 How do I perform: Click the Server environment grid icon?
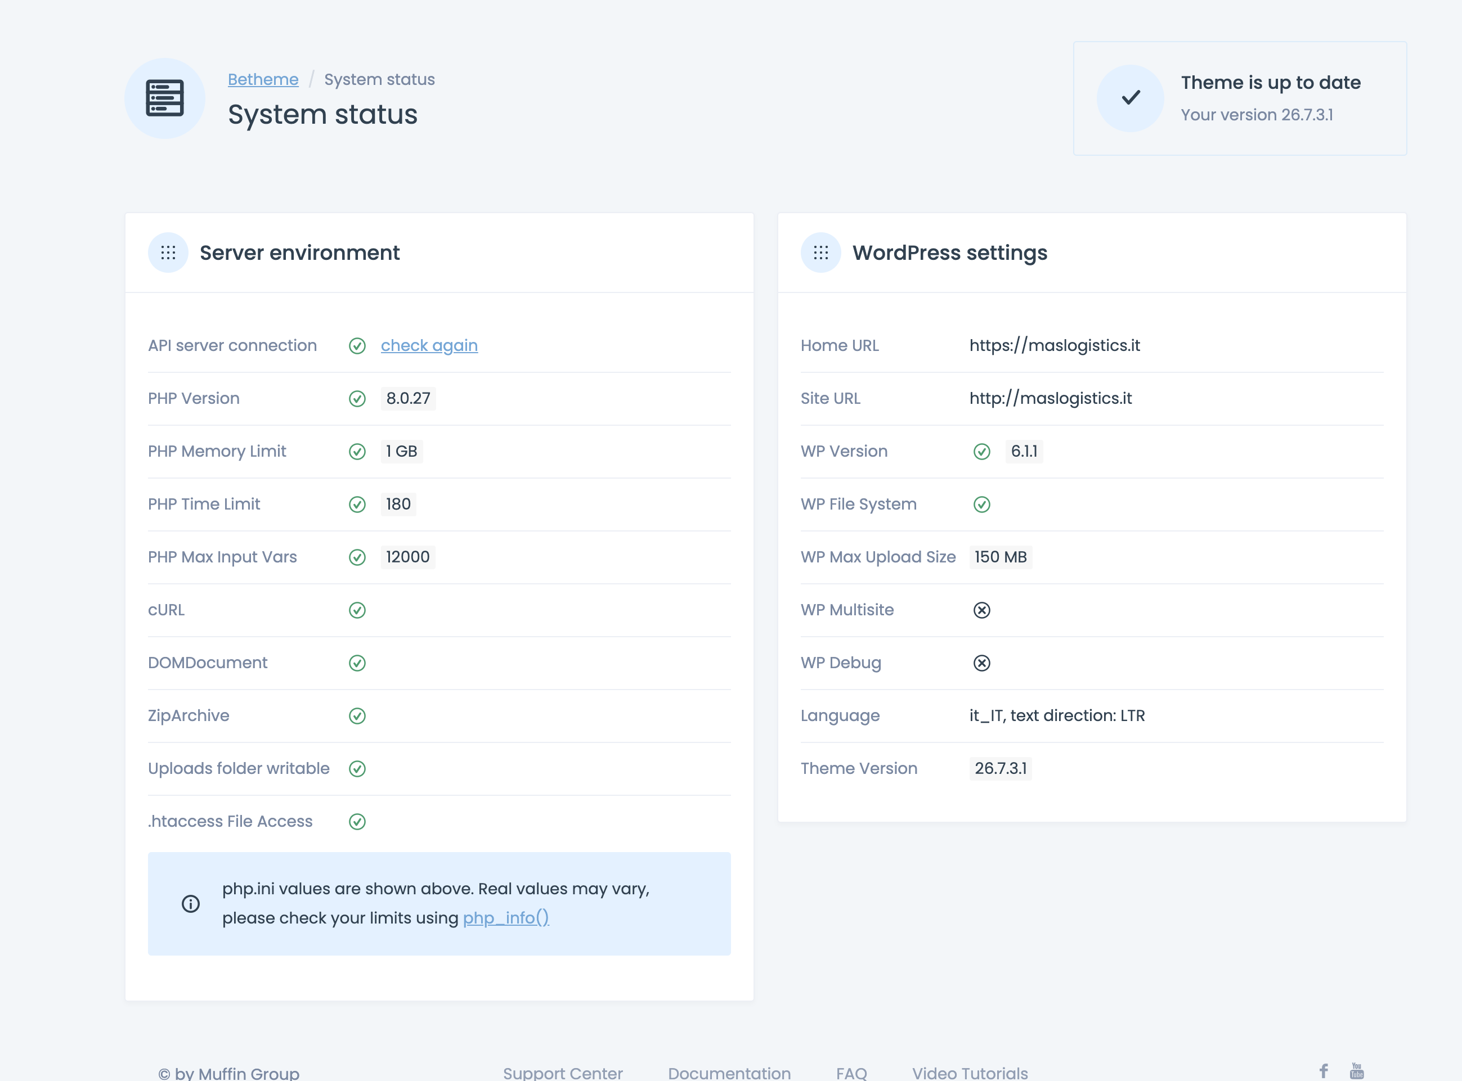pos(168,253)
